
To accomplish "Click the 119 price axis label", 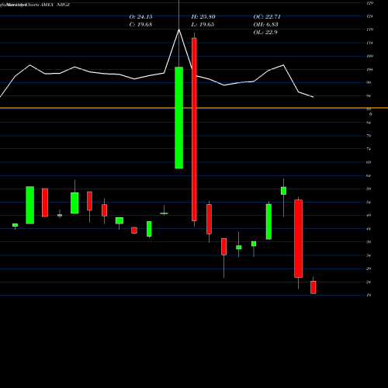I will [x=369, y=29].
